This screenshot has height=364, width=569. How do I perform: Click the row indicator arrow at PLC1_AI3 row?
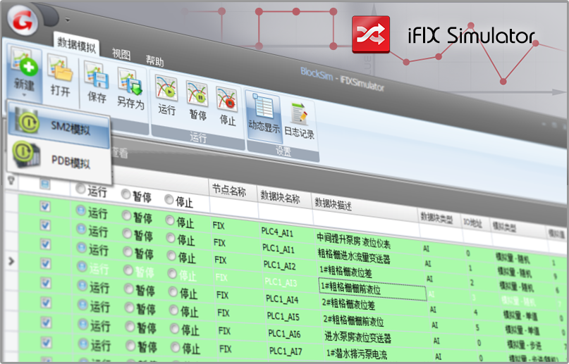(11, 261)
